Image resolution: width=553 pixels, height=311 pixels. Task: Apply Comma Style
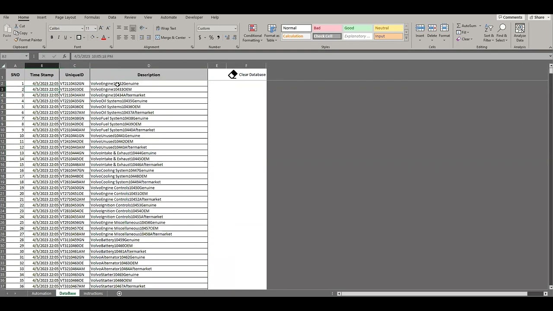tap(218, 38)
